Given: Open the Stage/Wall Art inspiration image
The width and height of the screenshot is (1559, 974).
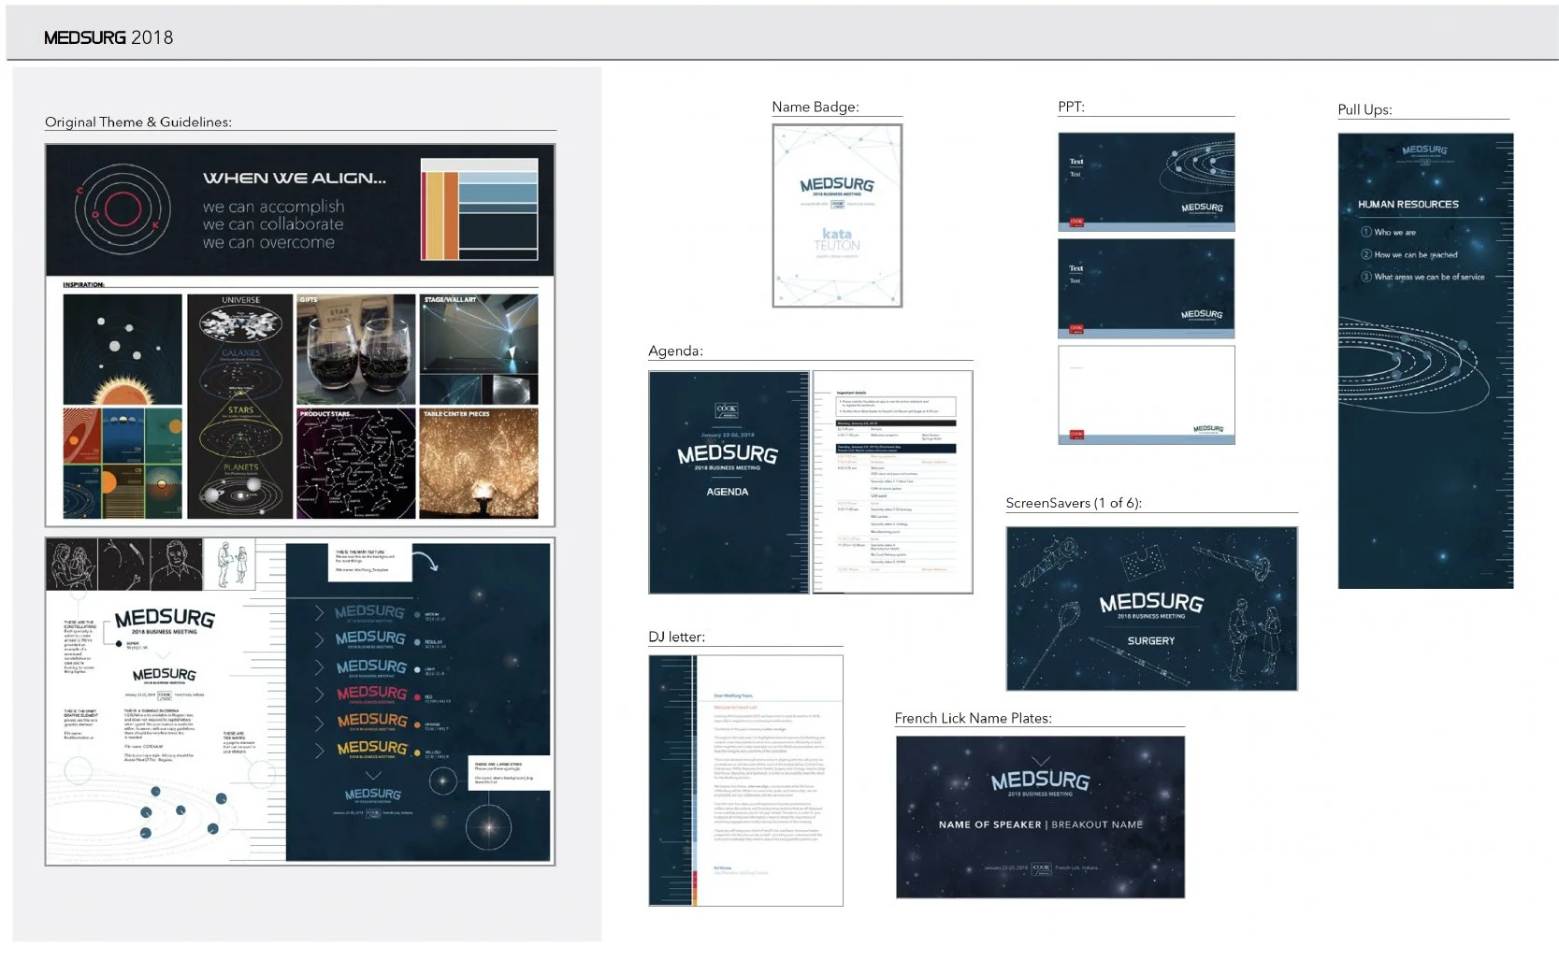Looking at the screenshot, I should [479, 350].
